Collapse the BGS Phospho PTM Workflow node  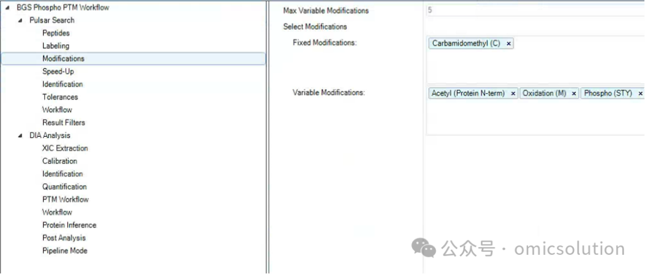7,8
